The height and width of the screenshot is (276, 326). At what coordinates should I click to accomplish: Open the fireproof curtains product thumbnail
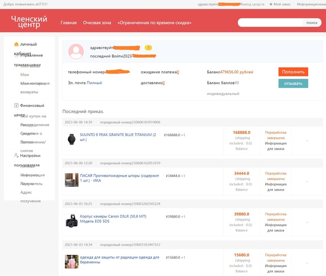(72, 180)
